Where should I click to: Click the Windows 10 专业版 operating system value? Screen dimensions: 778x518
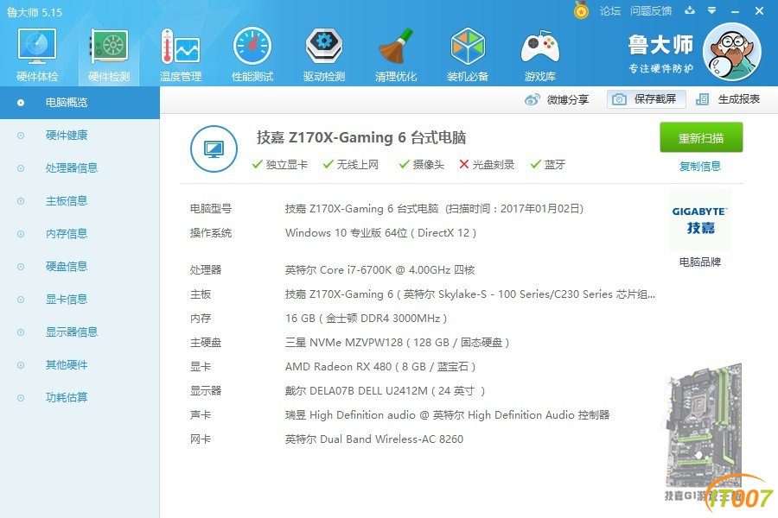pos(380,233)
